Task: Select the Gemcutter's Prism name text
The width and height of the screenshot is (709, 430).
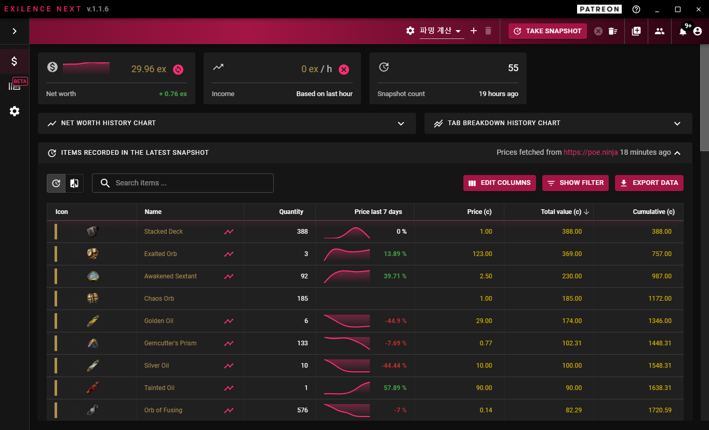Action: coord(170,343)
